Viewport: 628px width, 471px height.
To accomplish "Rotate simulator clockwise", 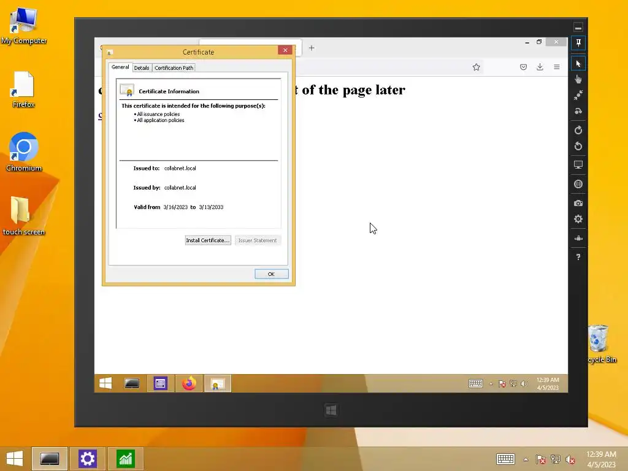I will 578,130.
